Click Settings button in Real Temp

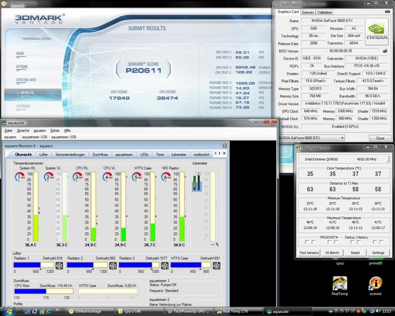point(378,253)
